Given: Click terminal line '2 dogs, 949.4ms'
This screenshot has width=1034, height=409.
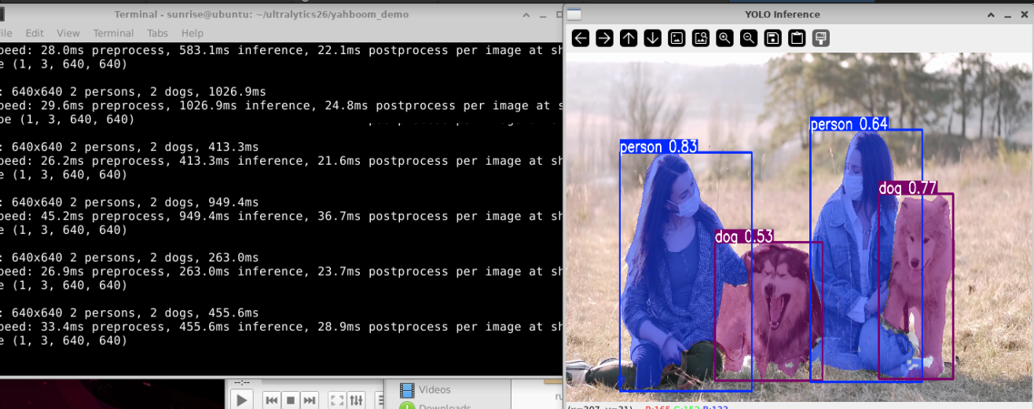Looking at the screenshot, I should pos(129,202).
